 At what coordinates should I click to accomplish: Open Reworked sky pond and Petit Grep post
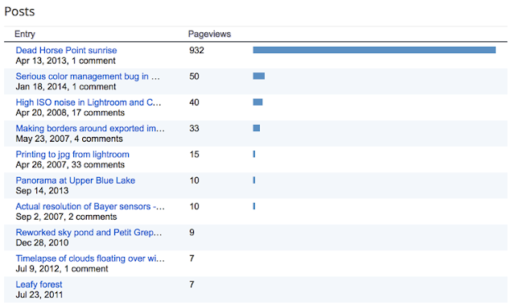pos(89,233)
